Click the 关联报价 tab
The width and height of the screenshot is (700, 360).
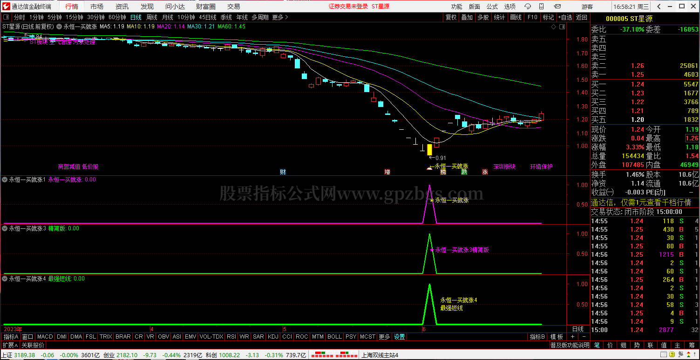tap(34, 345)
